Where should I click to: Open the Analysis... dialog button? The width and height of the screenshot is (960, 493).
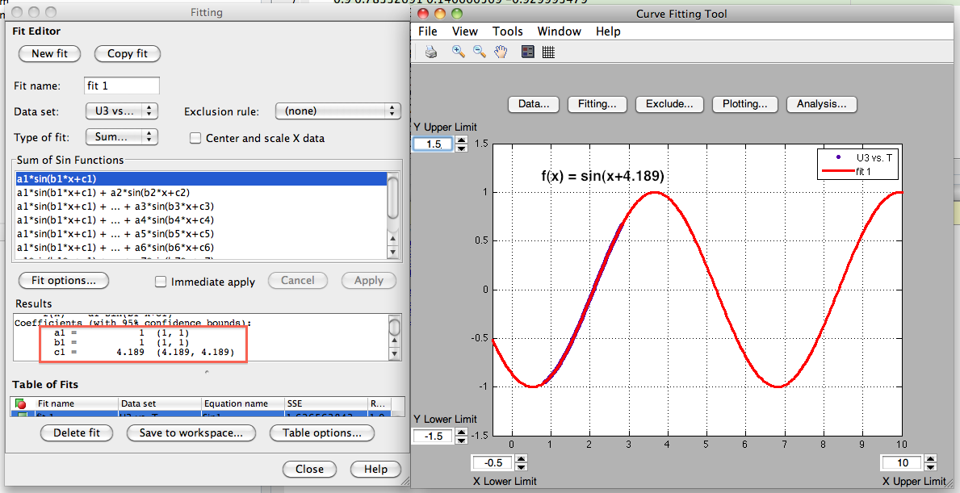click(821, 104)
